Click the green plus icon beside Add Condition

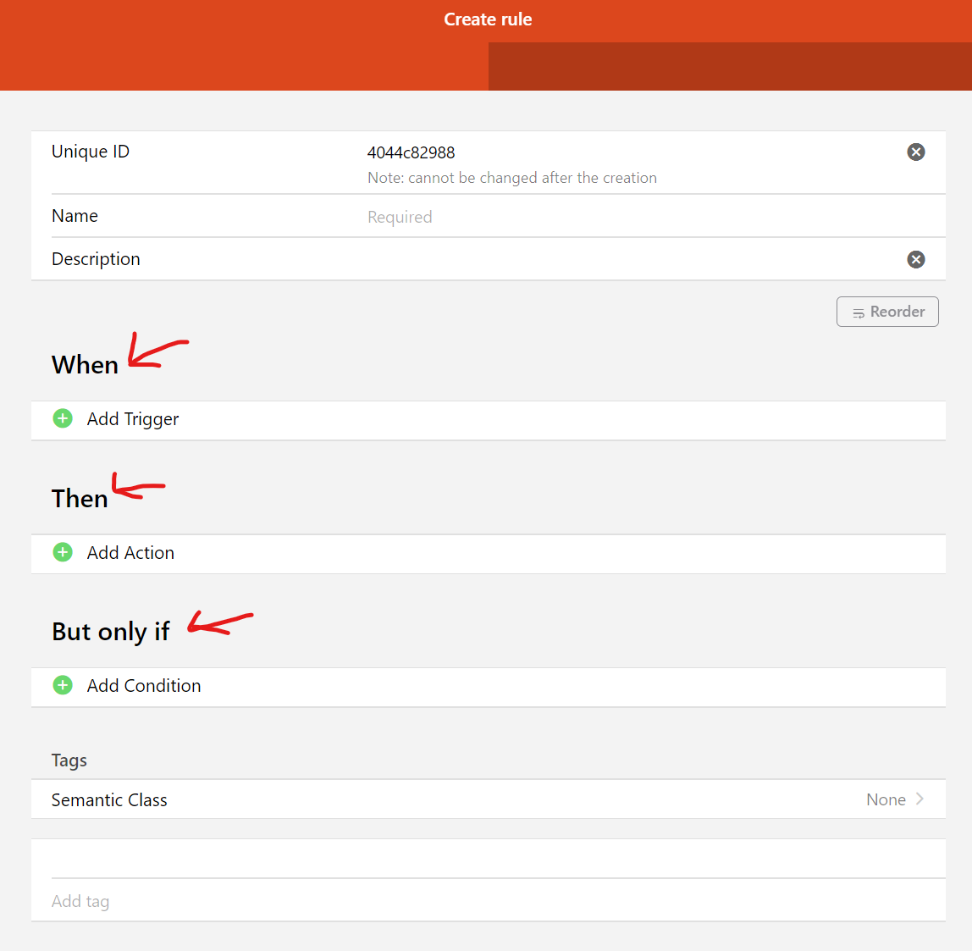[63, 685]
